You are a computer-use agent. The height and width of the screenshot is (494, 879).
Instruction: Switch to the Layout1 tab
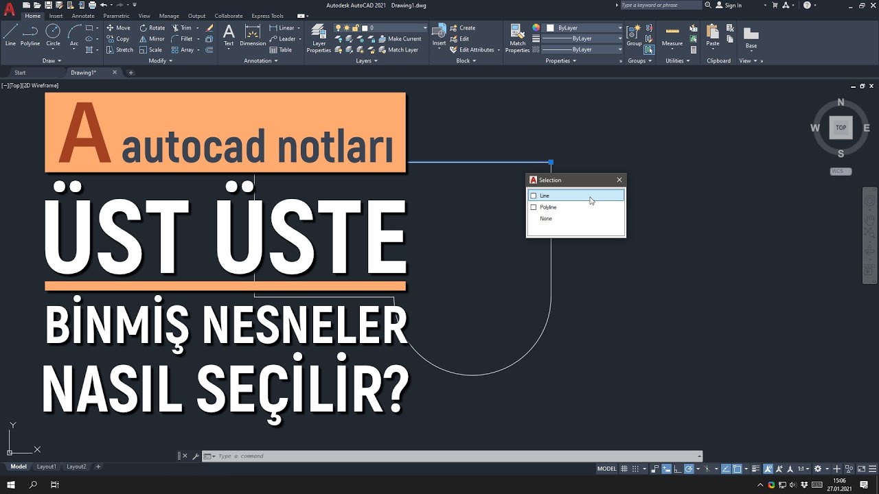pyautogui.click(x=47, y=467)
